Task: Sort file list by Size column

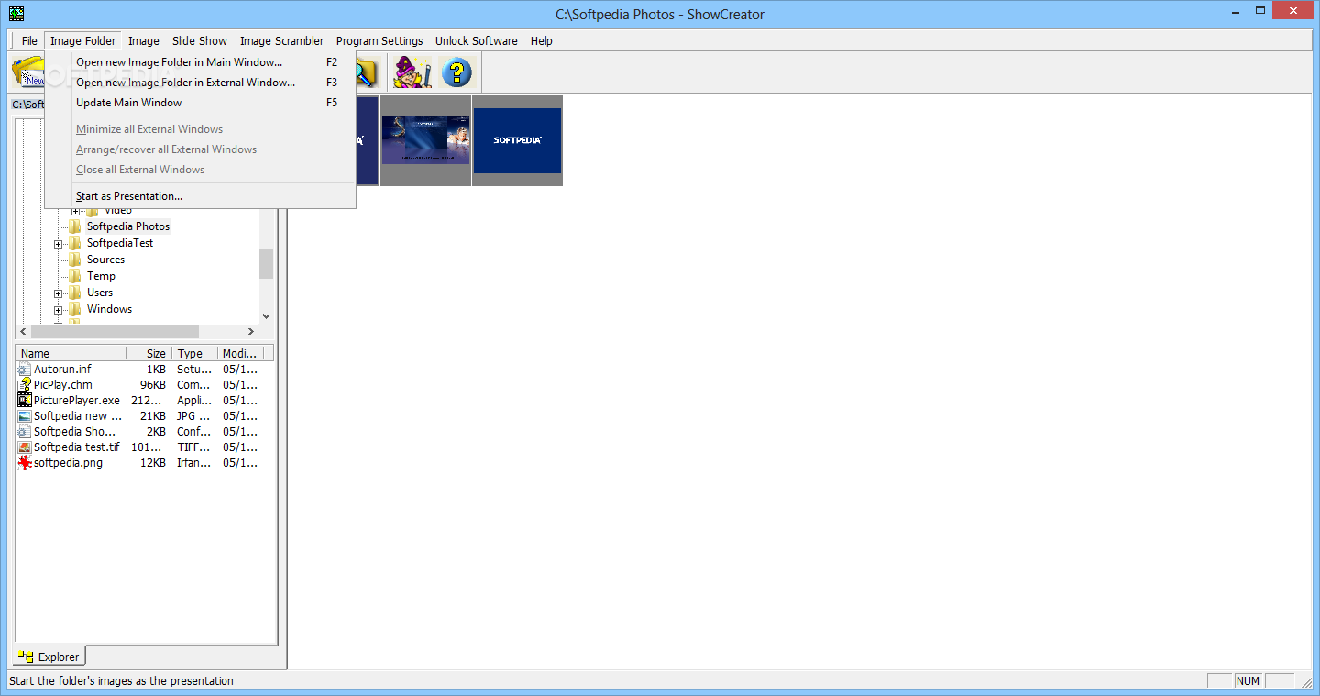Action: pyautogui.click(x=149, y=353)
